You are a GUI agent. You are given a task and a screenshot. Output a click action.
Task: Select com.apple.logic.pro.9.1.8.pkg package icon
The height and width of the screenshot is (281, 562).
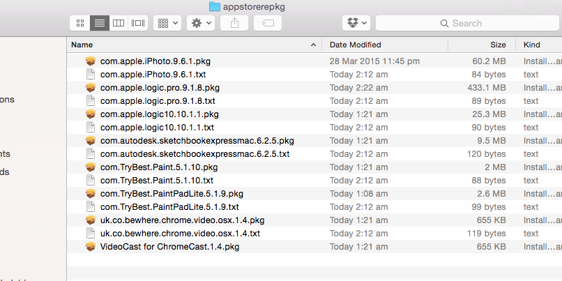click(91, 87)
